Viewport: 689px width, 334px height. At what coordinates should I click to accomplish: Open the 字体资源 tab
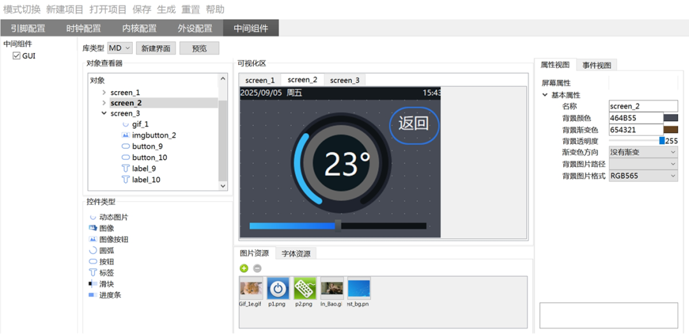(296, 253)
